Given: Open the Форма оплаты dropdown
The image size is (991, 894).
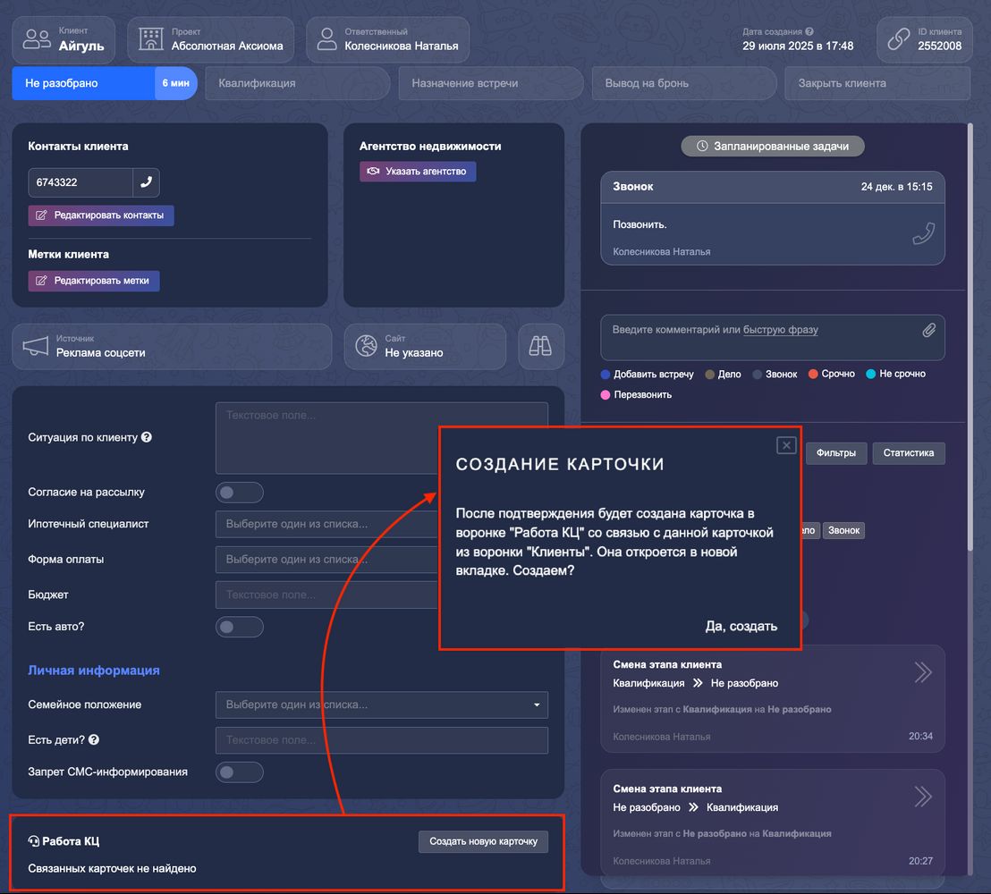Looking at the screenshot, I should (326, 560).
